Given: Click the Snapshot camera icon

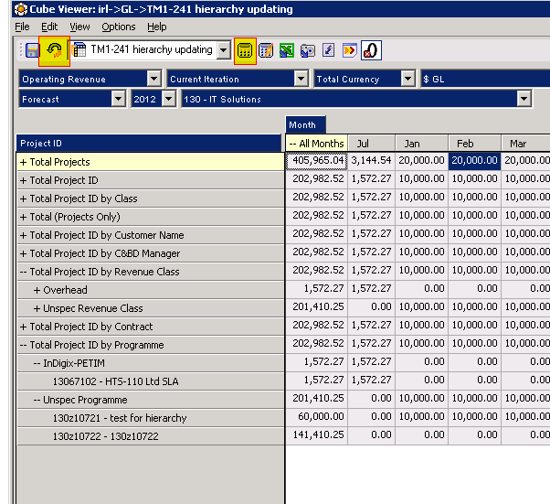Looking at the screenshot, I should click(308, 50).
